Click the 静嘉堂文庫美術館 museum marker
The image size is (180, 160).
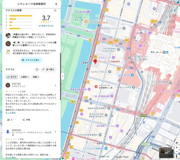89,89
